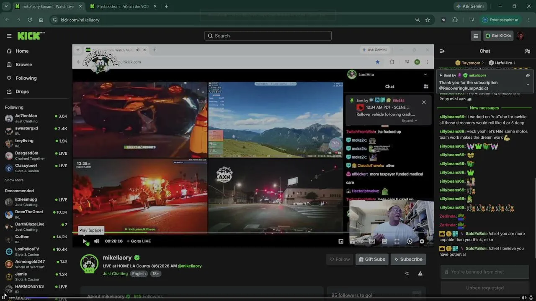Click the Unban requested button
Image resolution: width=536 pixels, height=301 pixels.
[x=485, y=288]
